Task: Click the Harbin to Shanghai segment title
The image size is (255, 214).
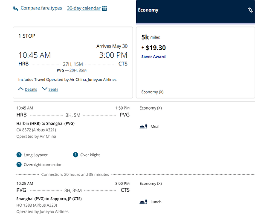Action: click(x=45, y=123)
